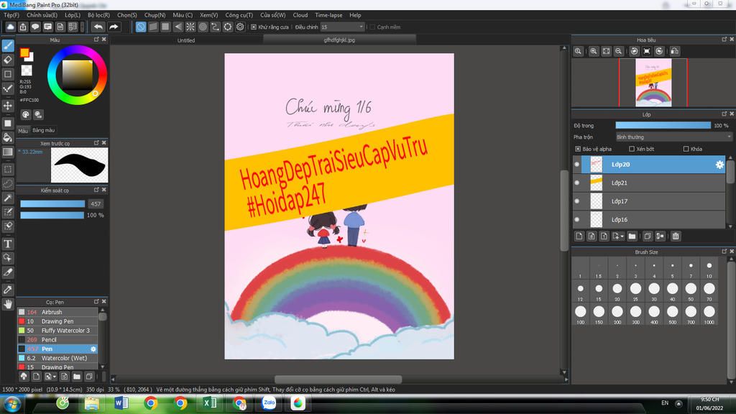Switch to the Bảng màu tab
736x414 pixels.
(x=44, y=130)
